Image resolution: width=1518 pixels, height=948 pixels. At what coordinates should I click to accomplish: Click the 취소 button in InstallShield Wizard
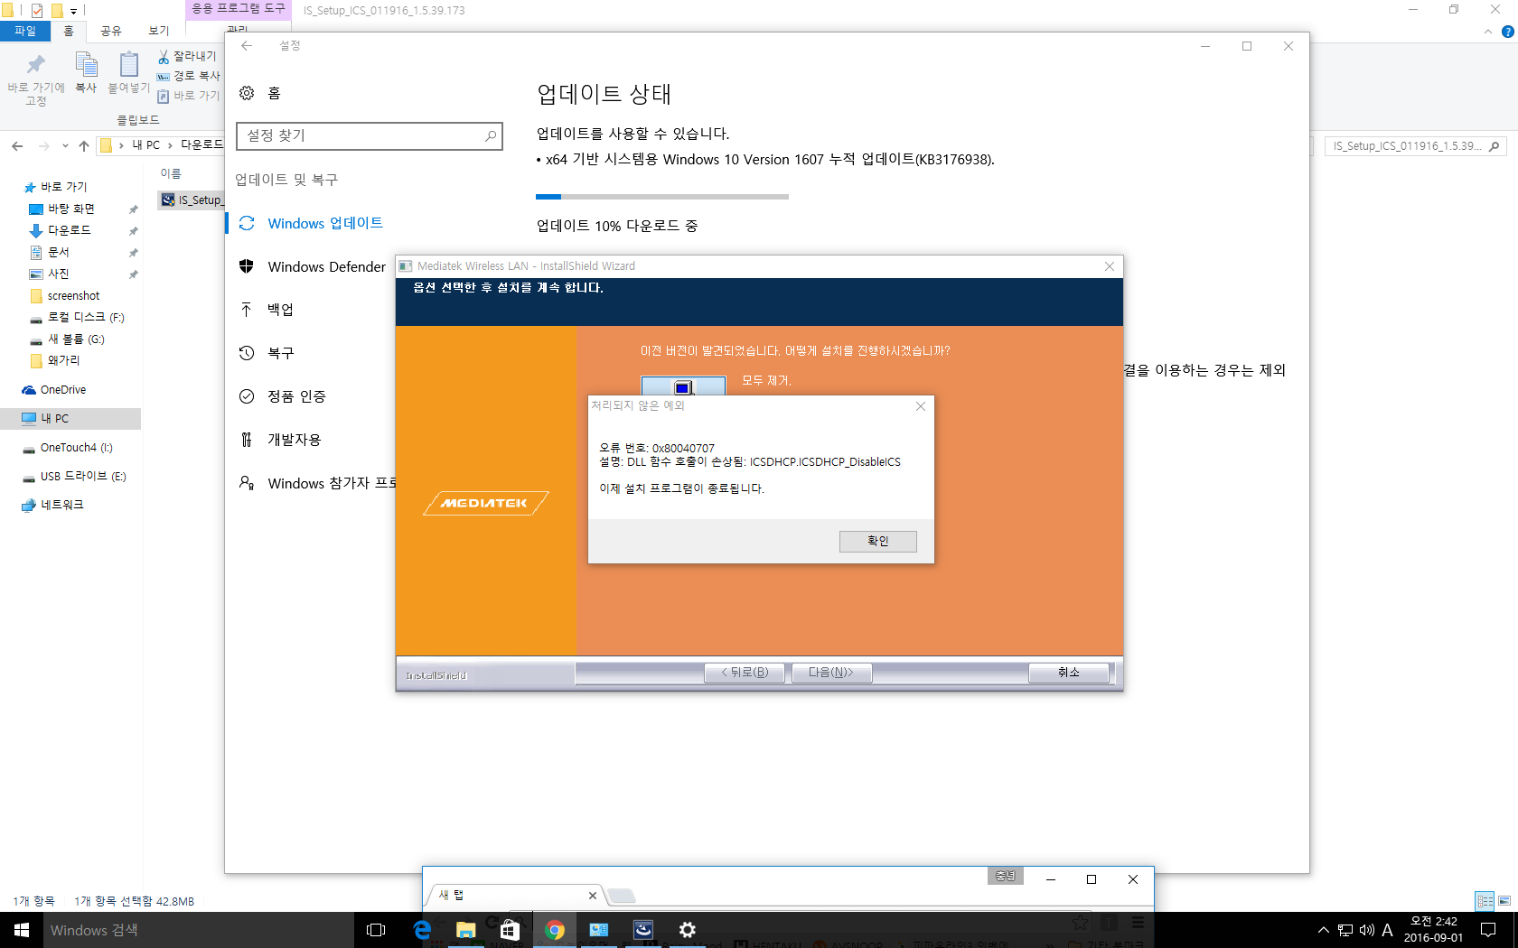pos(1068,673)
